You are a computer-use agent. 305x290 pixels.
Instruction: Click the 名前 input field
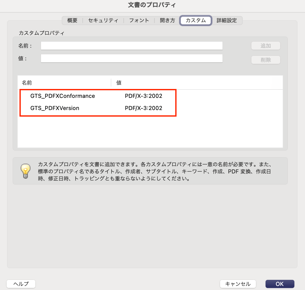tap(132, 46)
